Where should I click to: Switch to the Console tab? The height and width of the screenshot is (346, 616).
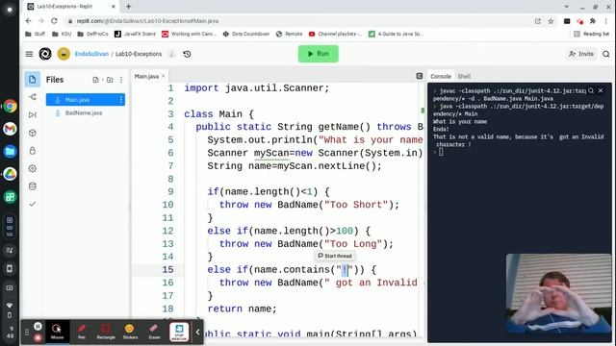(x=441, y=76)
